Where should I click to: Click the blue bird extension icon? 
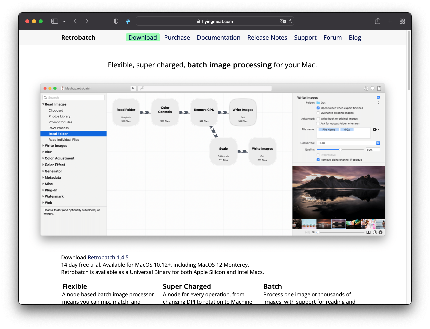pos(128,21)
